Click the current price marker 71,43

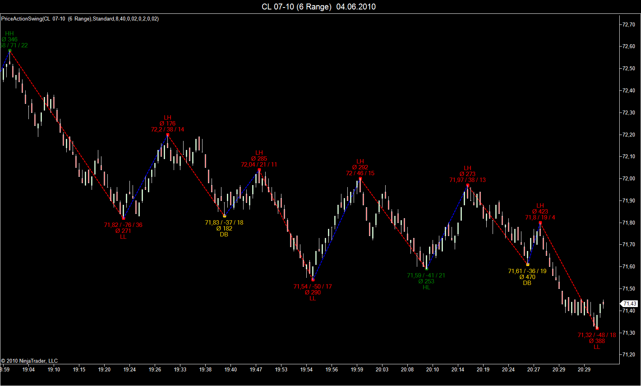click(x=630, y=304)
